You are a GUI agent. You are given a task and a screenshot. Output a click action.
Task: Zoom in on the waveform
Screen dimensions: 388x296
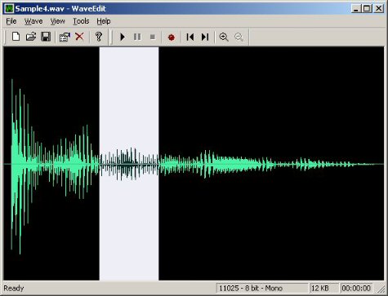pyautogui.click(x=224, y=37)
